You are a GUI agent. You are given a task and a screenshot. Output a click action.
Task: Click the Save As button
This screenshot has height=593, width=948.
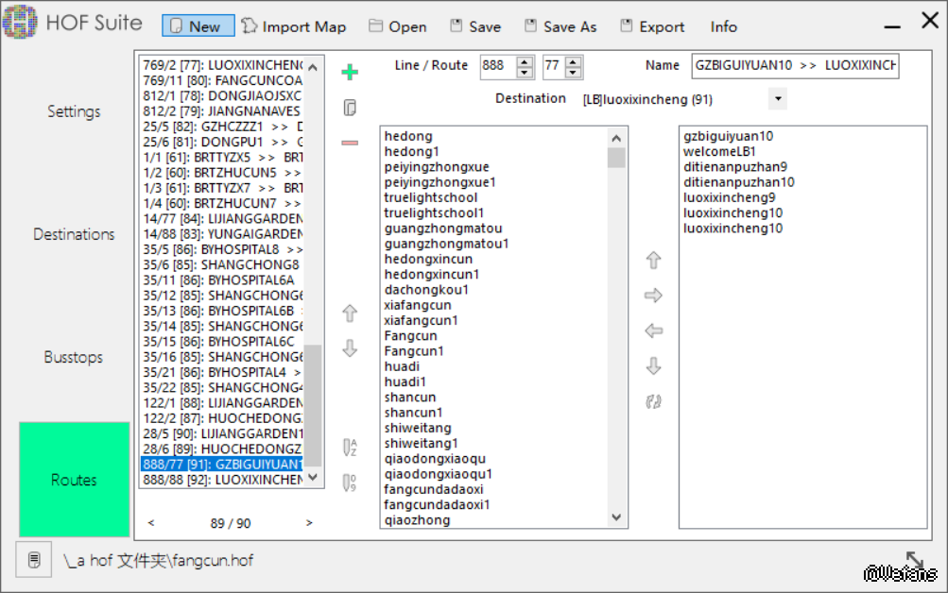(560, 26)
